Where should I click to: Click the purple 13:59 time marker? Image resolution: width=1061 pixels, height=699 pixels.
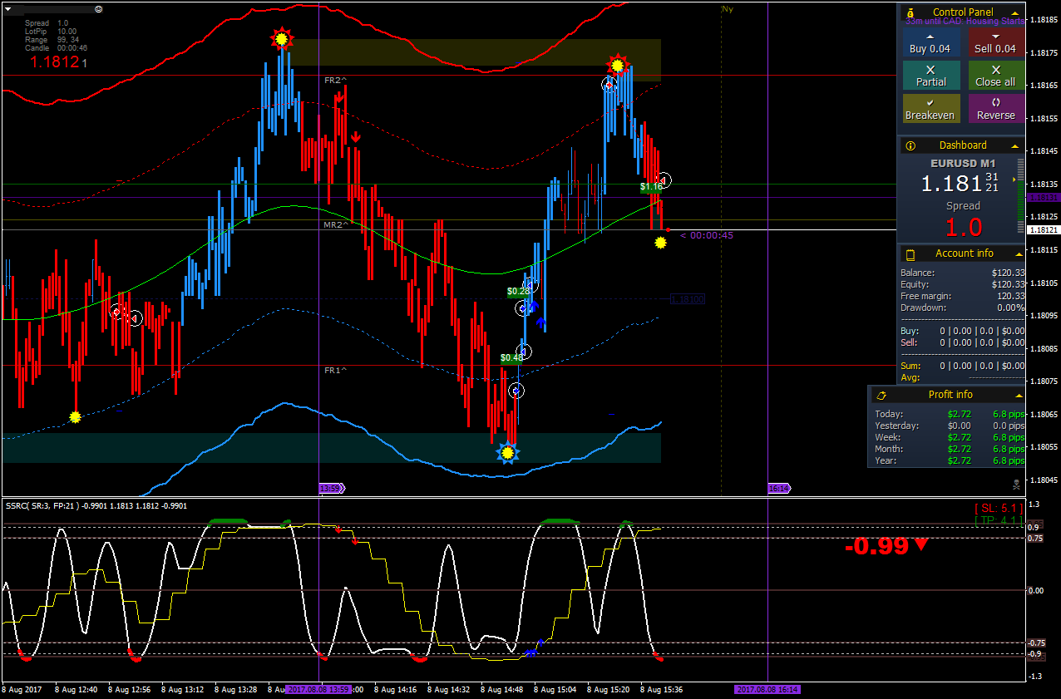click(x=330, y=489)
